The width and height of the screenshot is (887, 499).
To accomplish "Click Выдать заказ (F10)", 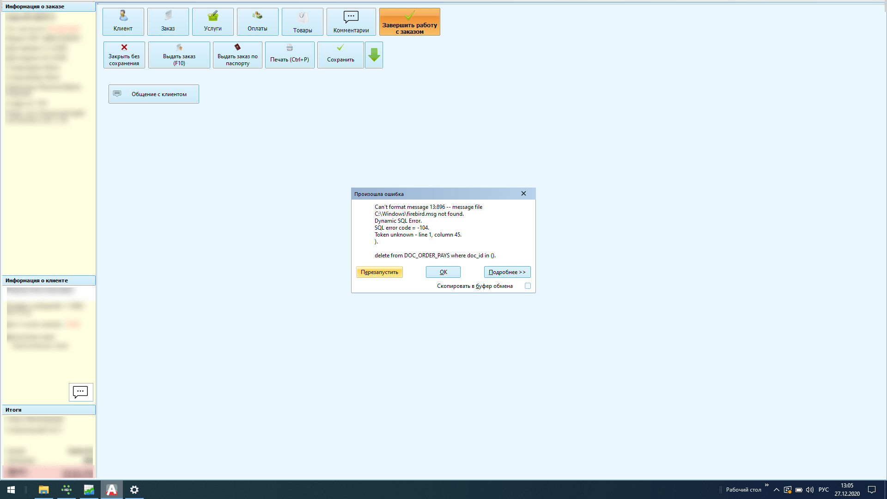I will point(179,55).
